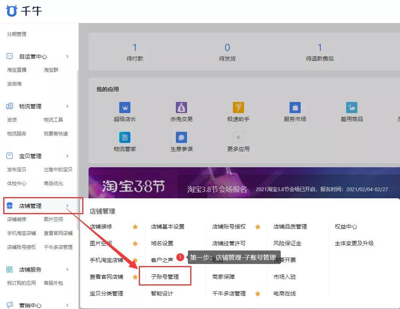This screenshot has width=400, height=309.
Task: Open 分期管理 in the sidebar
Action: coord(17,34)
